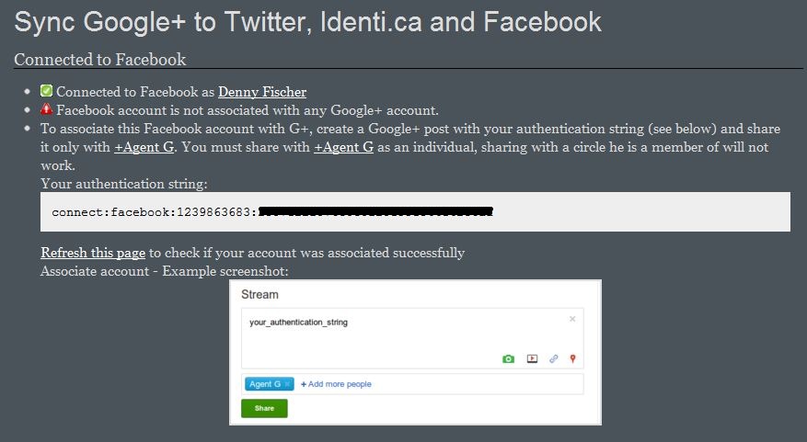The height and width of the screenshot is (442, 807).
Task: Remove the Agent G chip using its x
Action: point(287,384)
